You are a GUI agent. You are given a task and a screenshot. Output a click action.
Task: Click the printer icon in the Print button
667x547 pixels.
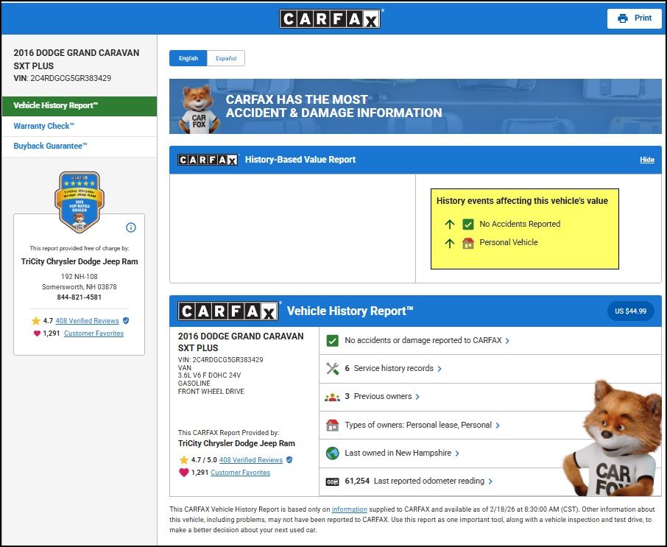click(x=623, y=18)
